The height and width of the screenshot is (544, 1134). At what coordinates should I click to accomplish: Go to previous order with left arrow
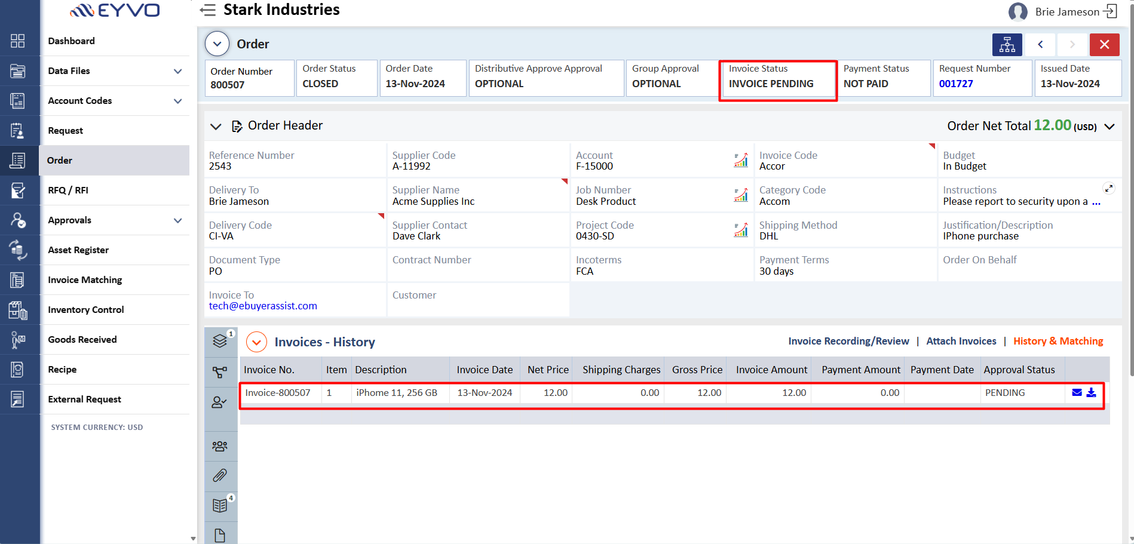coord(1040,44)
